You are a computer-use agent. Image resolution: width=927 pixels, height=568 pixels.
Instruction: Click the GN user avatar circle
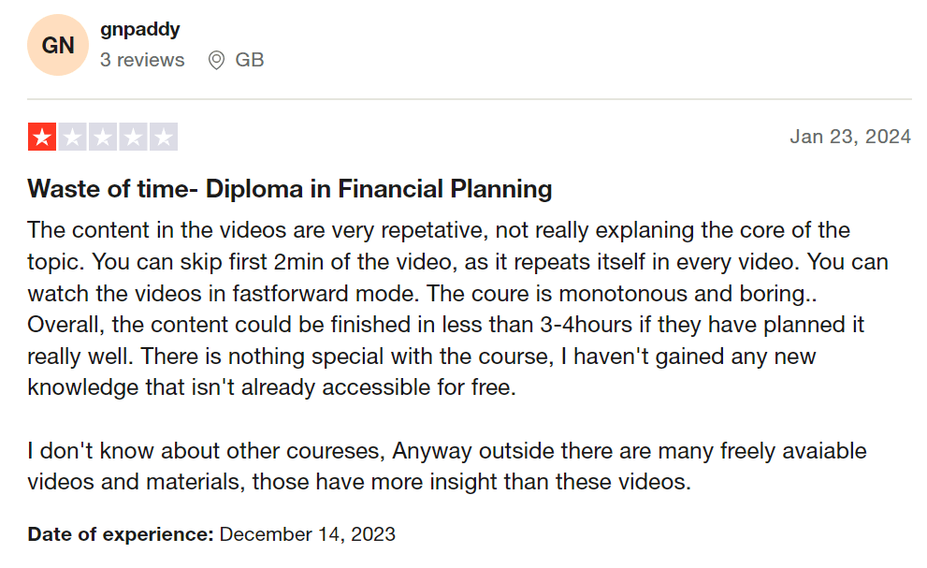(58, 45)
